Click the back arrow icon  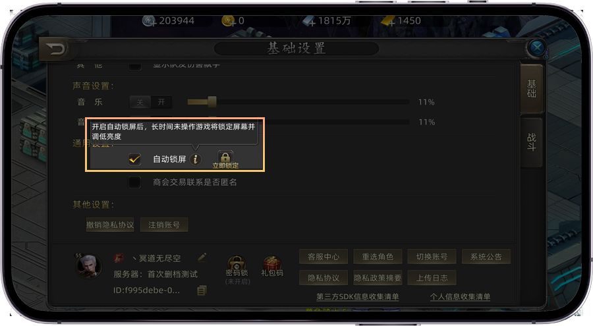pyautogui.click(x=56, y=49)
